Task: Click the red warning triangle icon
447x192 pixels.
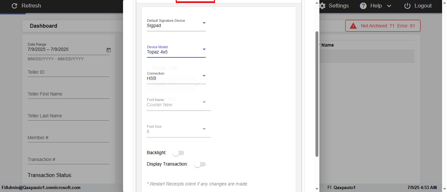Action: (353, 26)
